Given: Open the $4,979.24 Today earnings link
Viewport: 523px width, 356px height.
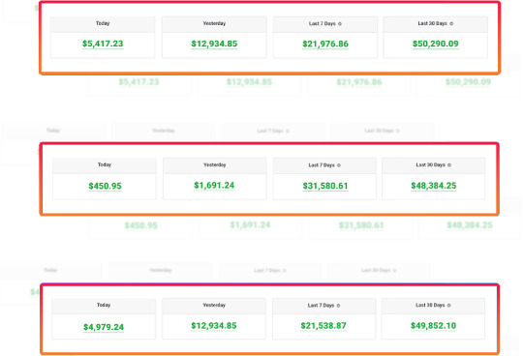Looking at the screenshot, I should click(104, 327).
